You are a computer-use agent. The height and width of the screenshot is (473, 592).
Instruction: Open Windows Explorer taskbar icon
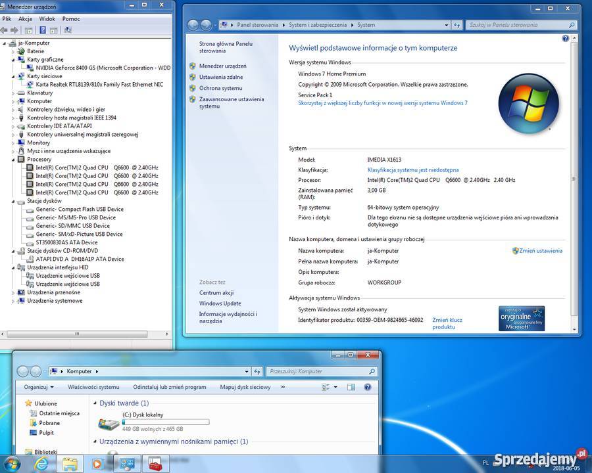70,464
